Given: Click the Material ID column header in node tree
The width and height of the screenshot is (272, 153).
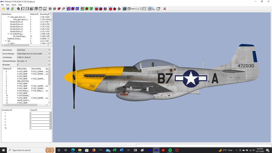Looking at the screenshot, I should 34,14.
